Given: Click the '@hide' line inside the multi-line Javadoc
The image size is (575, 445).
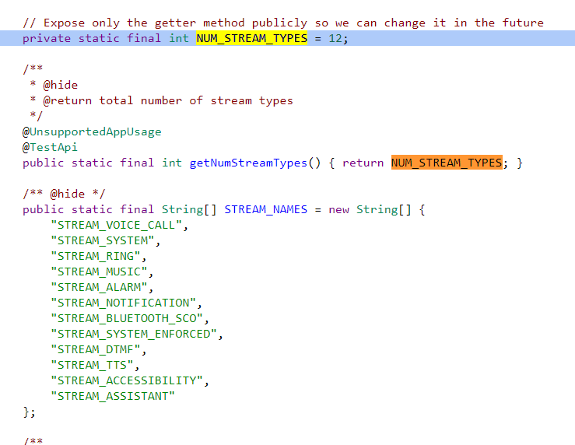Looking at the screenshot, I should tap(61, 85).
